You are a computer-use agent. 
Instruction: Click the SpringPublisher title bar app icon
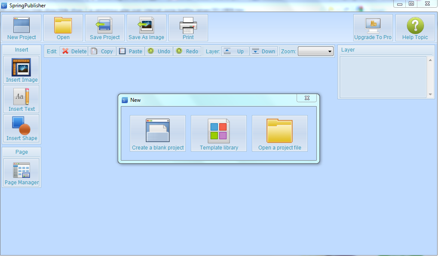(4, 5)
